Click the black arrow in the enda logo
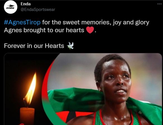 tap(11, 6)
